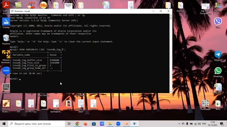
Task: Open Telegram desktop shortcut
Action: pyautogui.click(x=218, y=55)
